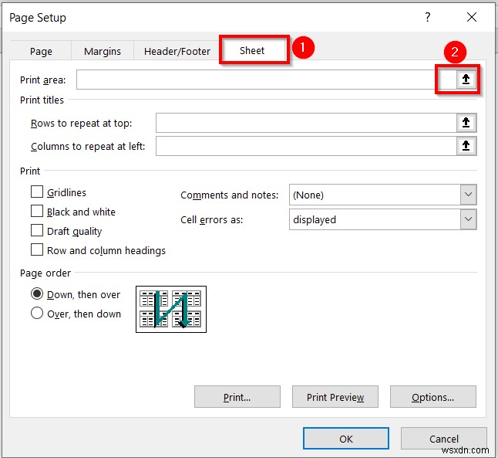Click the Page Setup title text
Viewport: 498px width, 458px height.
pyautogui.click(x=38, y=18)
